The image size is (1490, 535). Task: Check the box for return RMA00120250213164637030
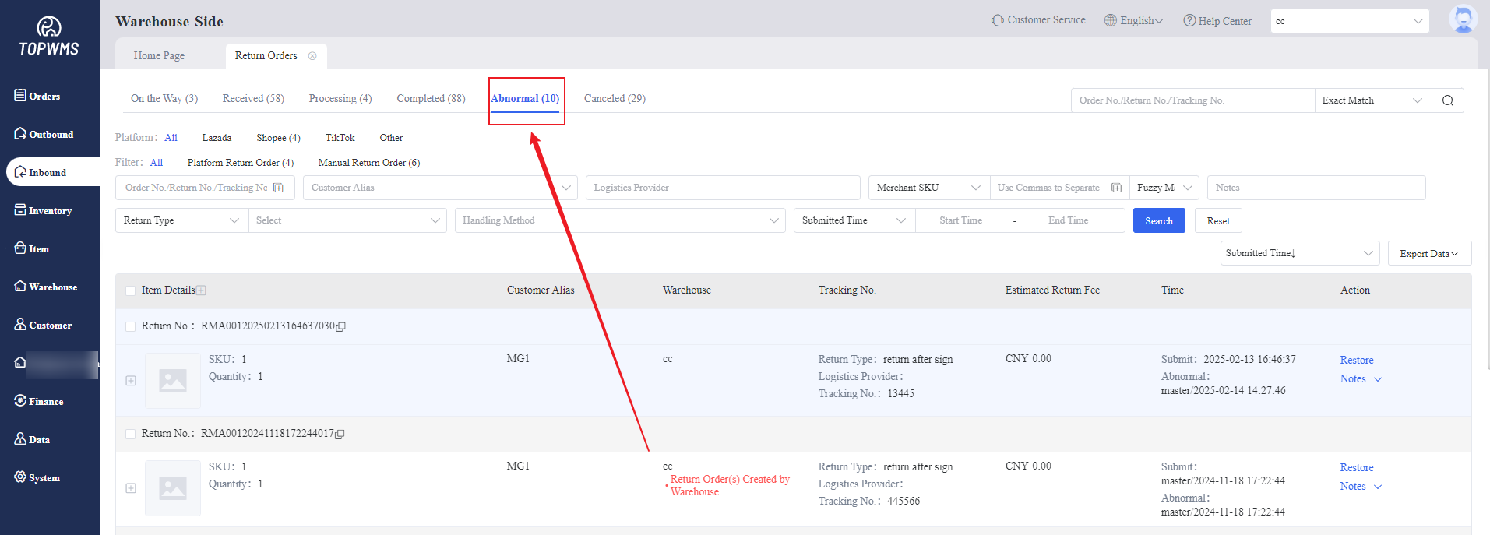[131, 326]
